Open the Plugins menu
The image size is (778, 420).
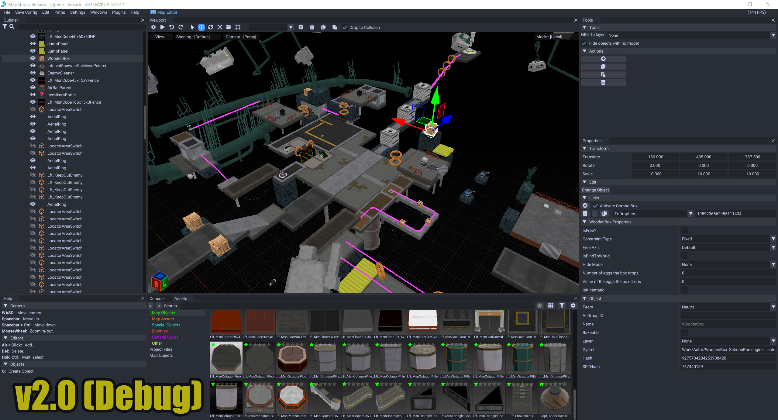(119, 12)
